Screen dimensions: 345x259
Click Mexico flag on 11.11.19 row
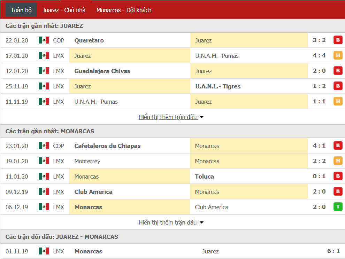click(x=44, y=101)
